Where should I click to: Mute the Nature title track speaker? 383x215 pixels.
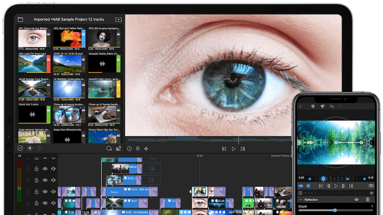(x=54, y=191)
